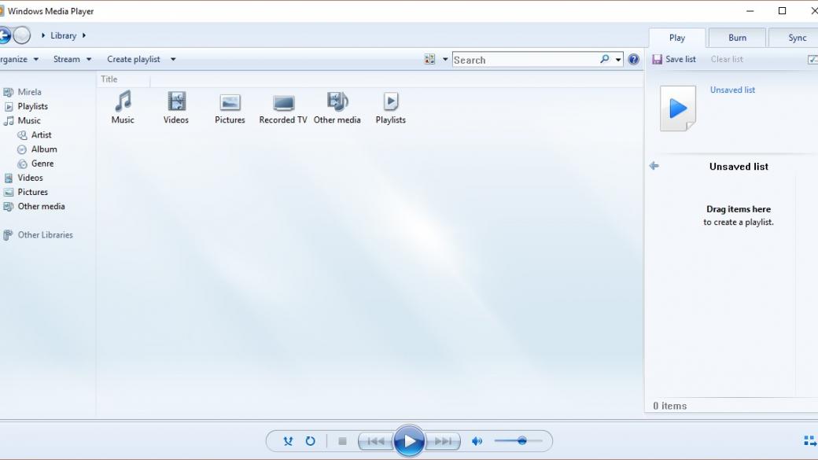Open the Other media icon in content pane
Image resolution: width=818 pixels, height=460 pixels.
tap(337, 107)
